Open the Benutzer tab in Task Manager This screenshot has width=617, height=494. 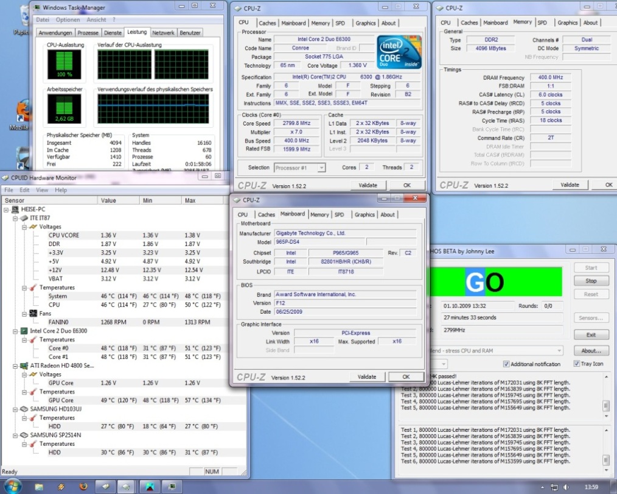point(190,33)
